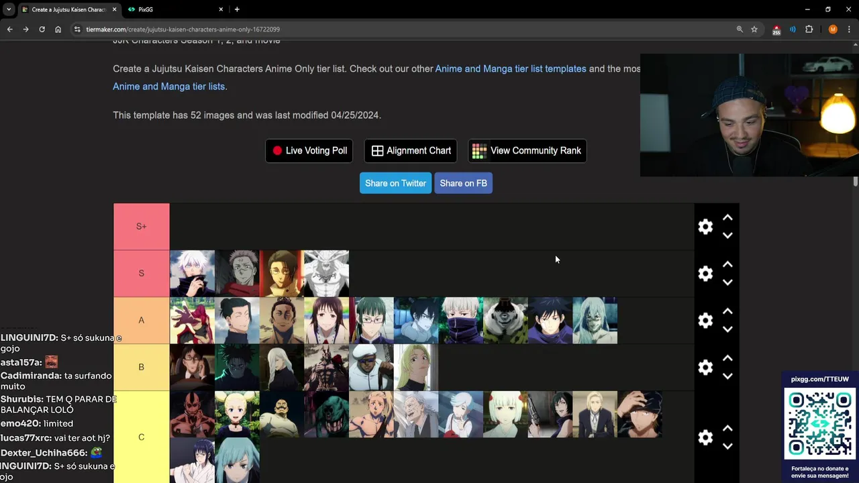The height and width of the screenshot is (483, 859).
Task: Open a new browser tab
Action: coord(237,9)
